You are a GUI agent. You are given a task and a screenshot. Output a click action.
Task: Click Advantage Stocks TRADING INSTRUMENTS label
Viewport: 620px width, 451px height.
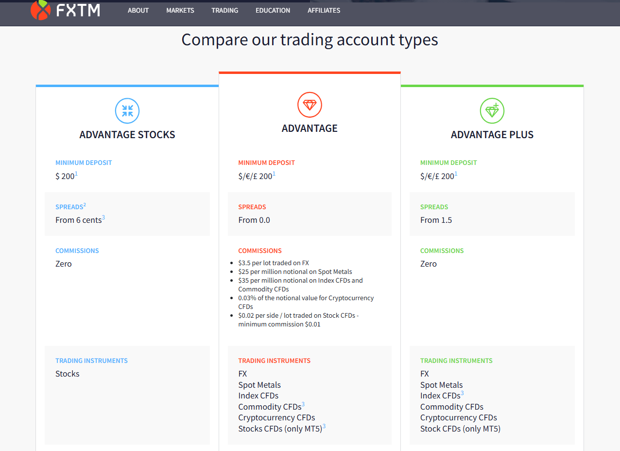[x=91, y=361]
